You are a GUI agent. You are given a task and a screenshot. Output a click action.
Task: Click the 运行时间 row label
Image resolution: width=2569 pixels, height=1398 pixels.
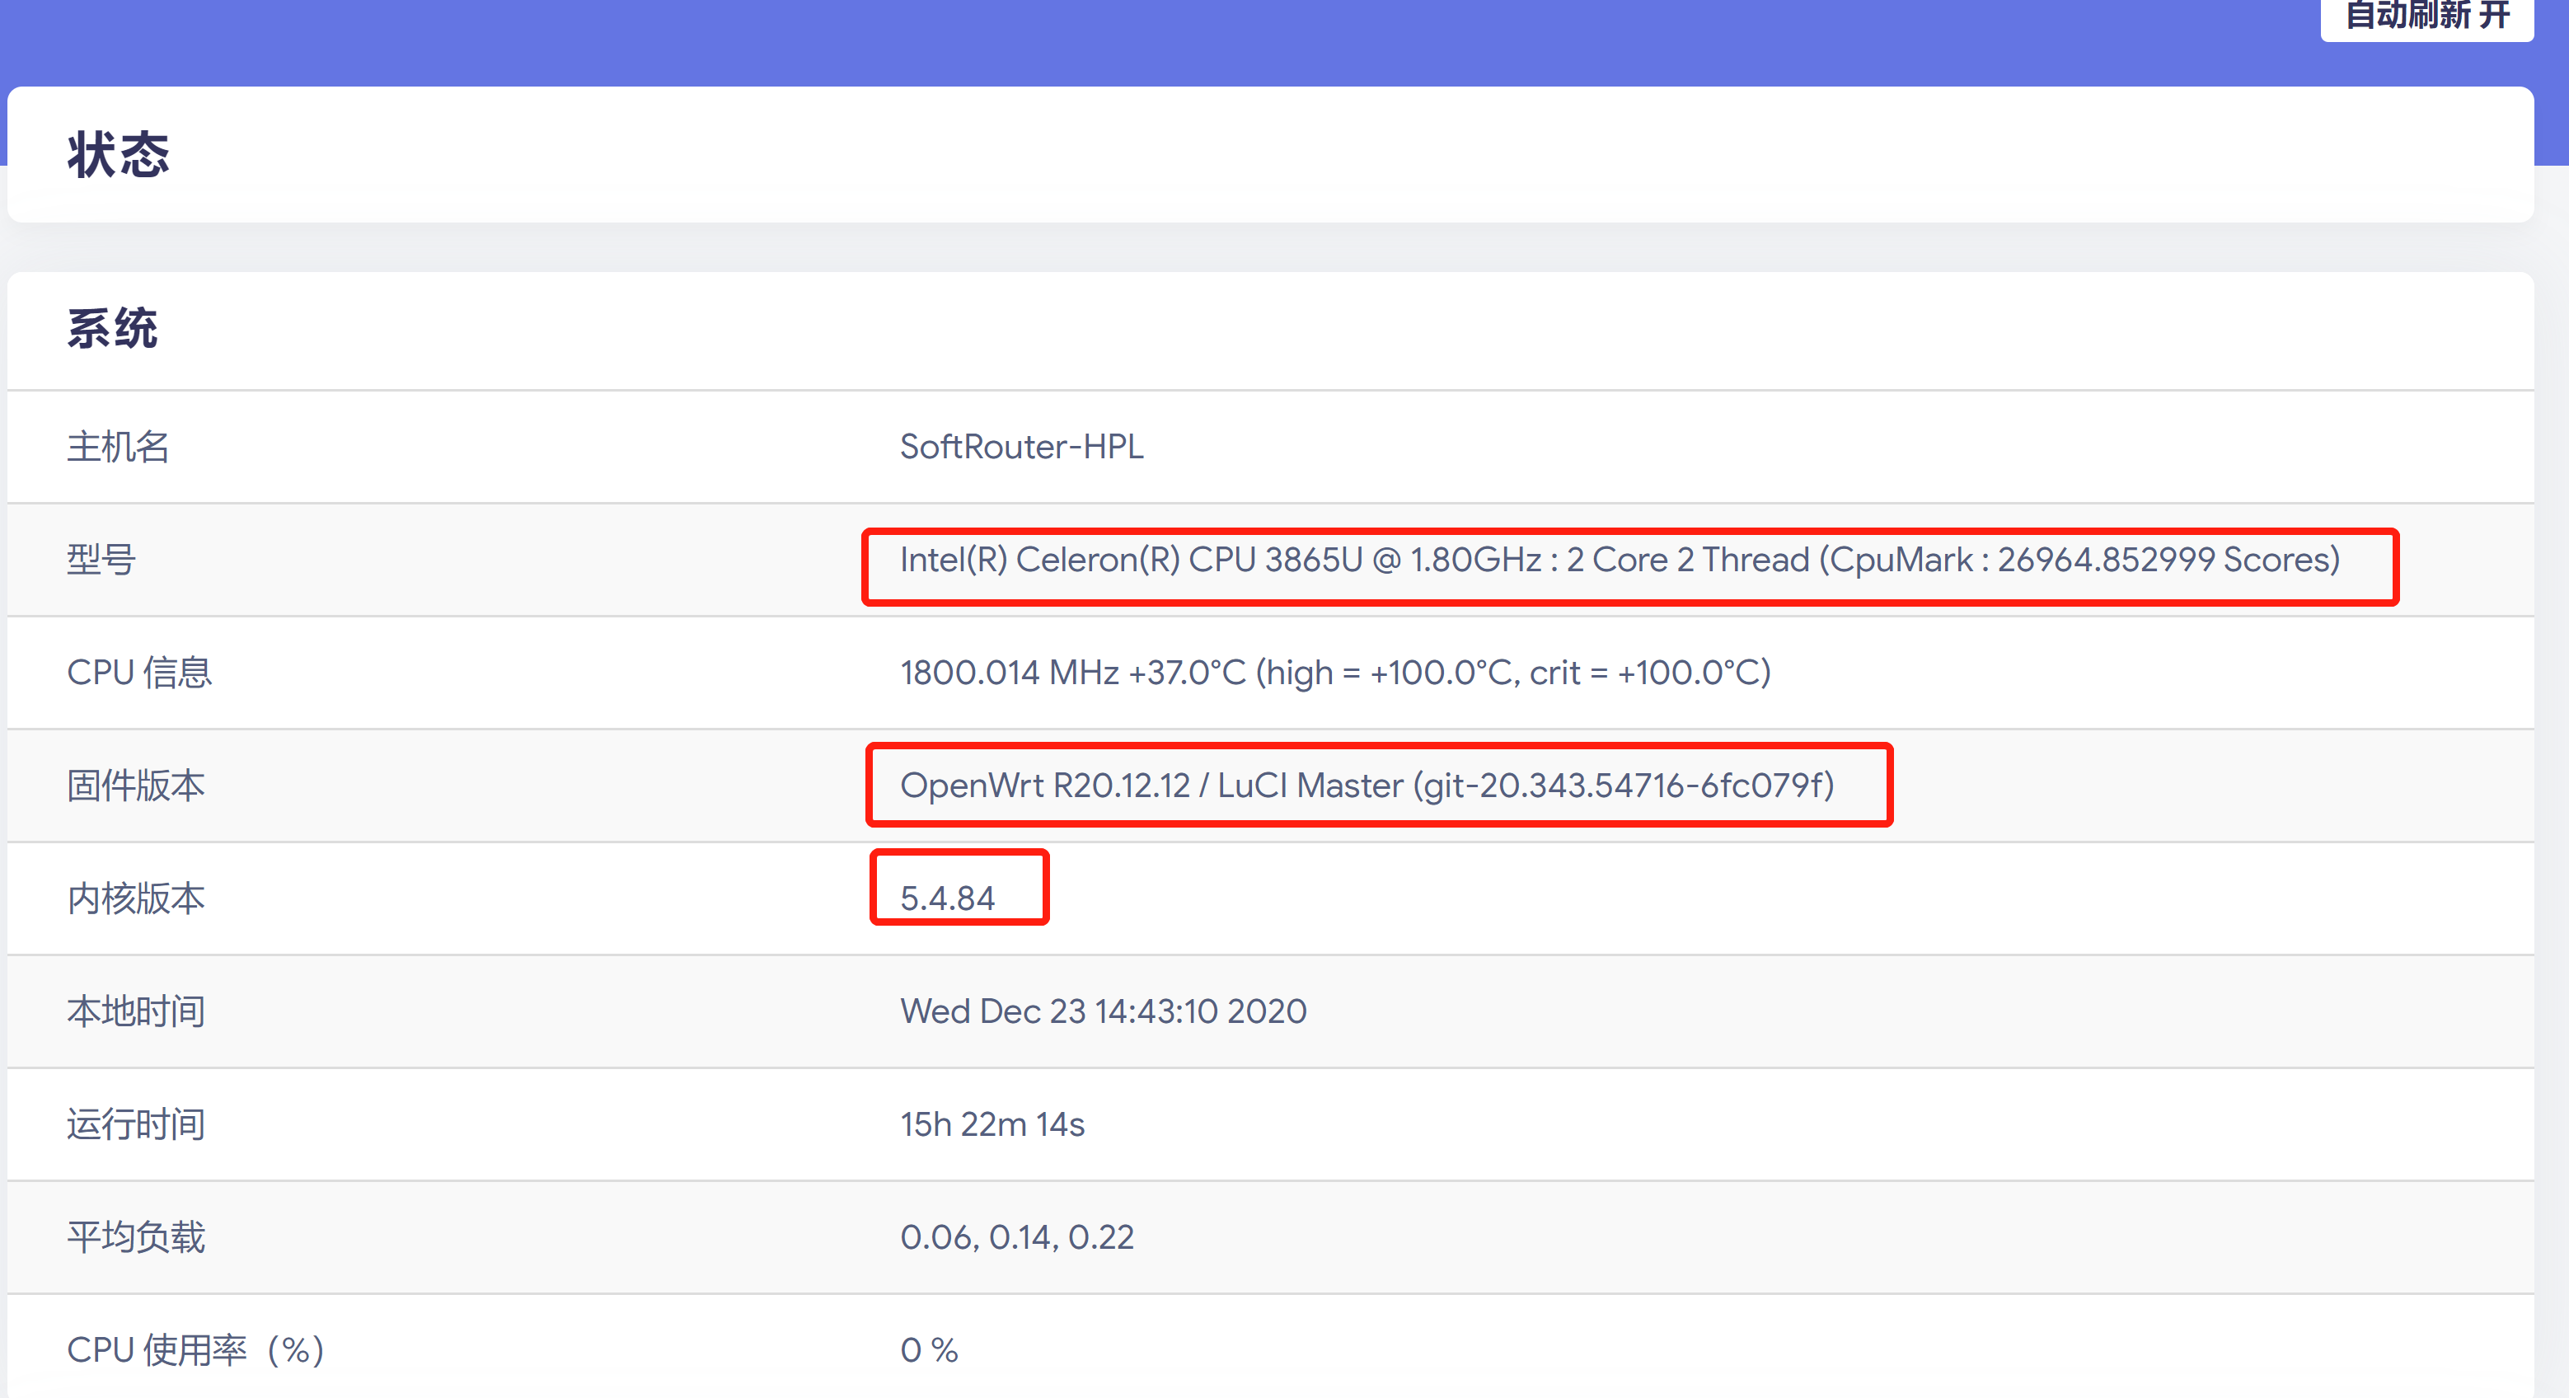pyautogui.click(x=136, y=1124)
